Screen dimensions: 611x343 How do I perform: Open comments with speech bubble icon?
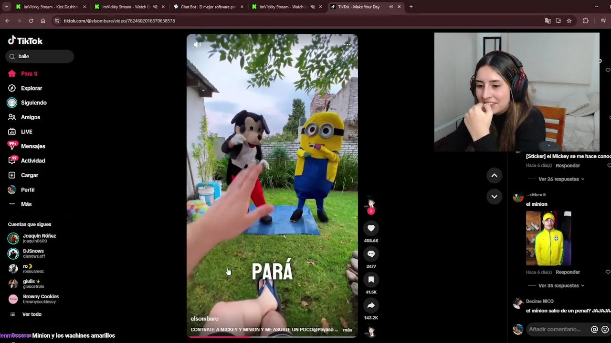point(371,254)
